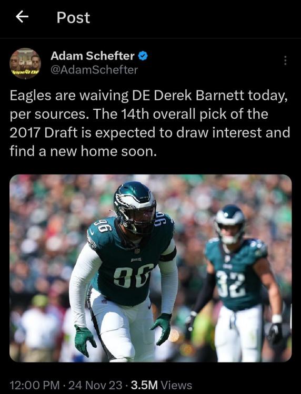This screenshot has width=301, height=394.
Task: Open the three-dot more options menu
Action: pyautogui.click(x=285, y=60)
